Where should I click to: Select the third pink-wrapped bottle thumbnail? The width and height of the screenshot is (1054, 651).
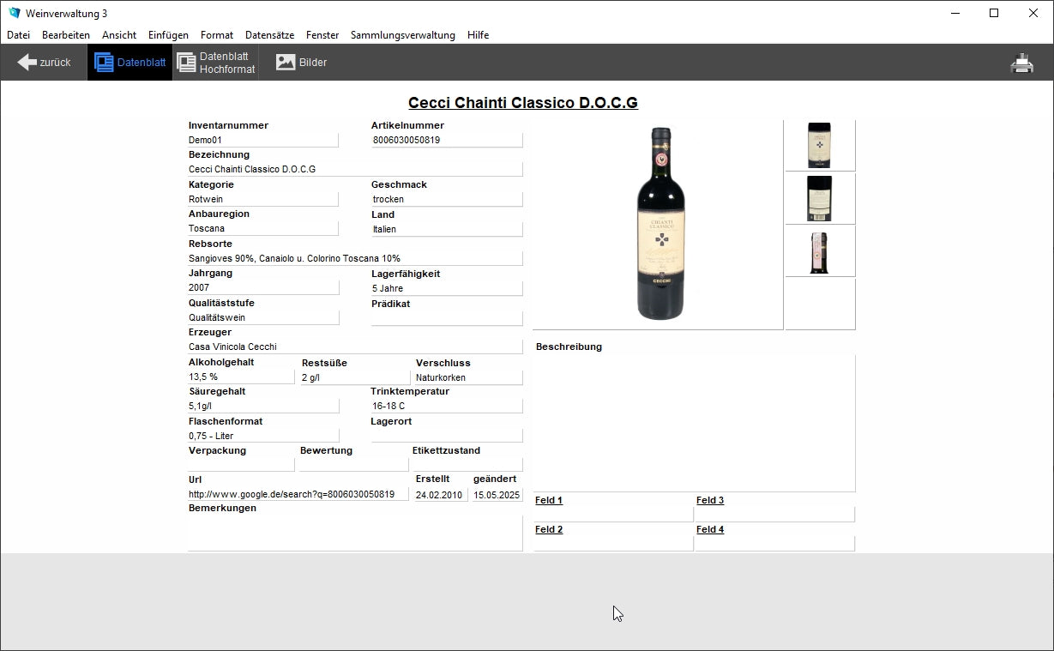click(x=819, y=251)
